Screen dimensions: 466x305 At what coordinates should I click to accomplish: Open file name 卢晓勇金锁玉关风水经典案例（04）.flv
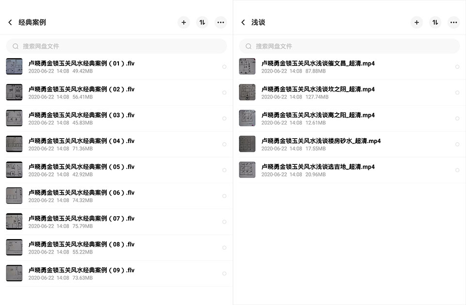tap(82, 141)
